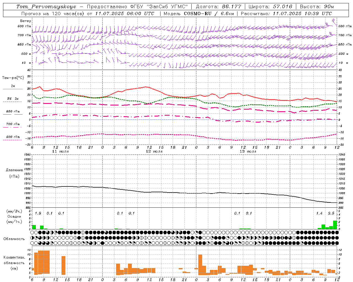This screenshot has width=353, height=282.
Task: Click the latitude value Широта: 57.016
Action: click(270, 7)
